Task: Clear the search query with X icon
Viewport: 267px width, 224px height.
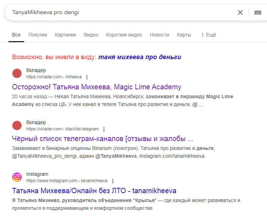Action: [240, 12]
